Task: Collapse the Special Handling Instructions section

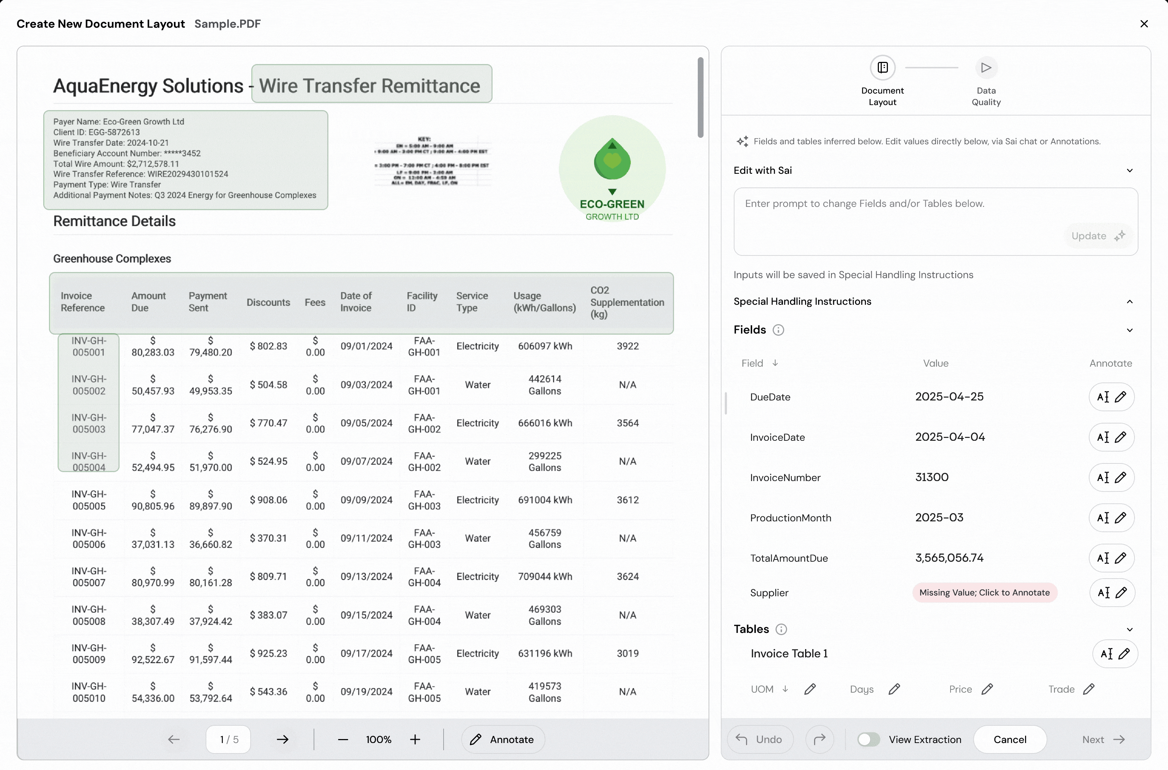Action: tap(1129, 302)
